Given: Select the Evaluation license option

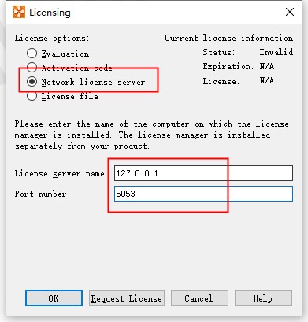Looking at the screenshot, I should [x=32, y=54].
